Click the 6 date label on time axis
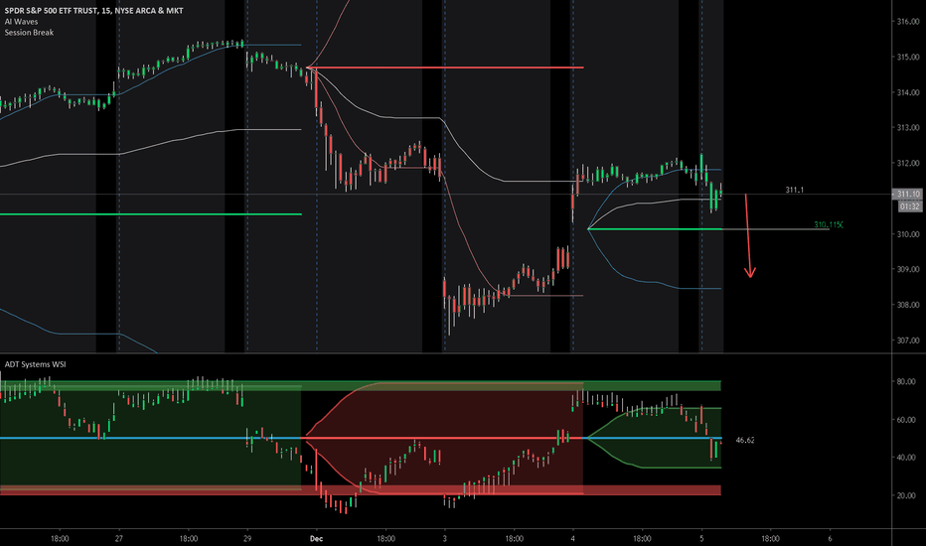This screenshot has width=926, height=546. point(830,538)
